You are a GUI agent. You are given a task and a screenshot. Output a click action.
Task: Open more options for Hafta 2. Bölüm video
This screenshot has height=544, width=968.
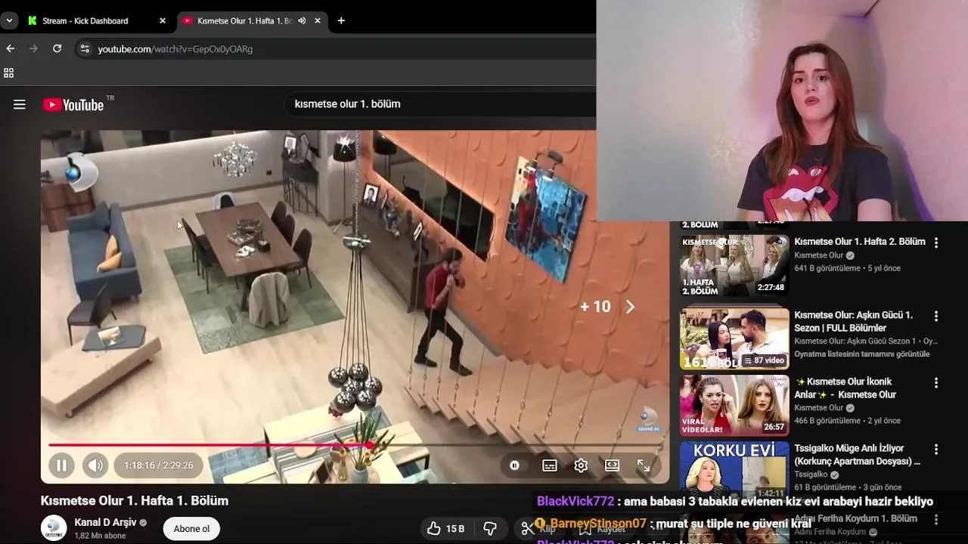(x=936, y=243)
